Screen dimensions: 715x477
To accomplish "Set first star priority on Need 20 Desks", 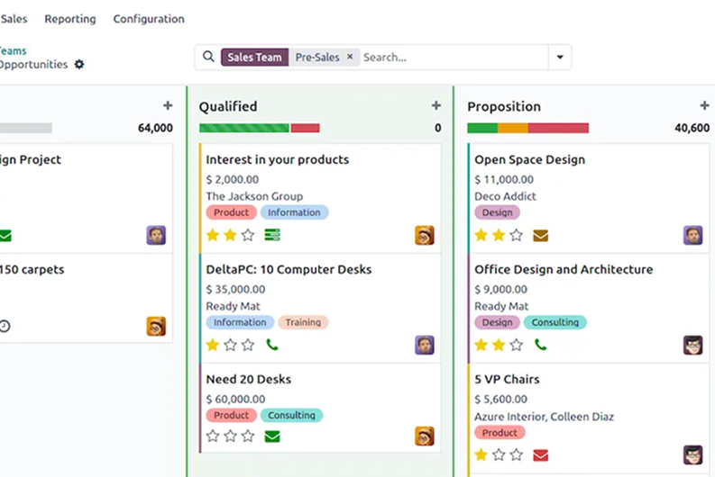I will pos(213,436).
